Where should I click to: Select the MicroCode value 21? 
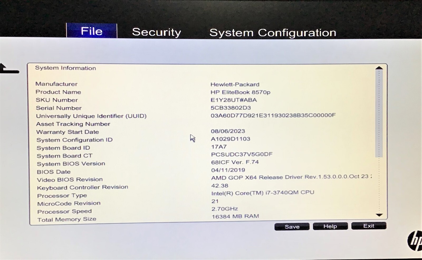point(215,201)
